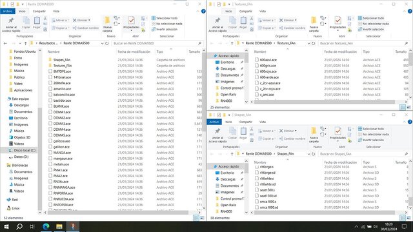
Task: Create Nueva carpeta in Textures_FAn window
Action: tap(314, 24)
